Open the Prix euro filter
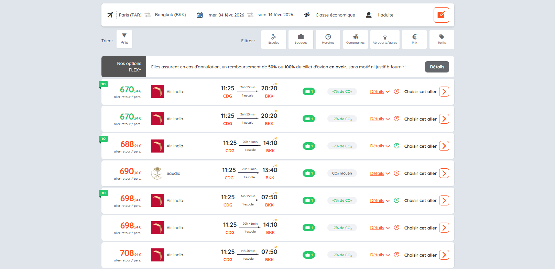This screenshot has width=555, height=269. [x=414, y=40]
